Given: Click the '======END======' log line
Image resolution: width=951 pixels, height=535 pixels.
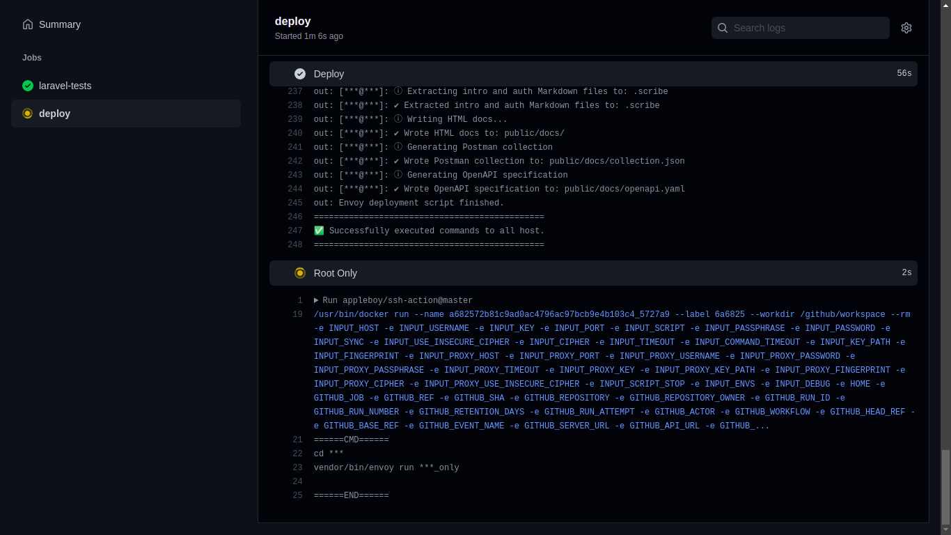Looking at the screenshot, I should (352, 495).
